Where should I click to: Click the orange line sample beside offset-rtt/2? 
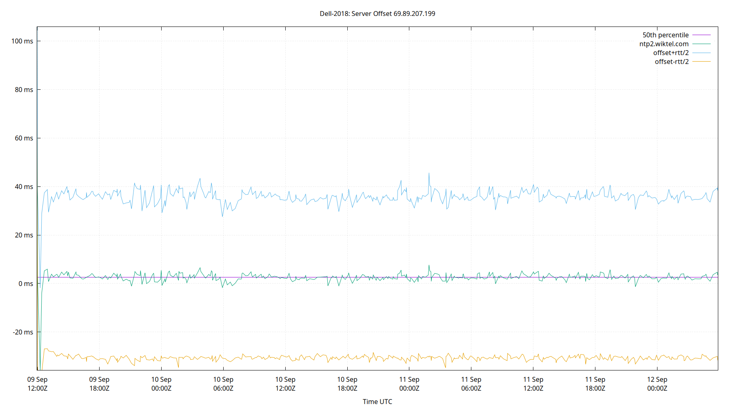click(x=701, y=62)
